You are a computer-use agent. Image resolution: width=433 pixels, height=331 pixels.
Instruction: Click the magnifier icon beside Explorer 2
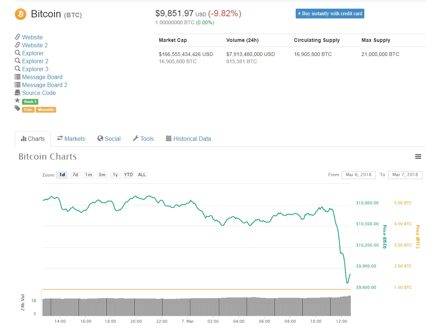(17, 61)
